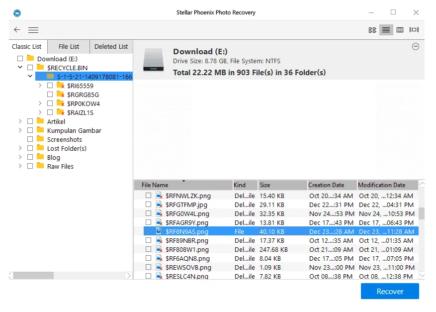Sort by the Kind column header
Screen dimensions: 436x312
tap(245, 185)
